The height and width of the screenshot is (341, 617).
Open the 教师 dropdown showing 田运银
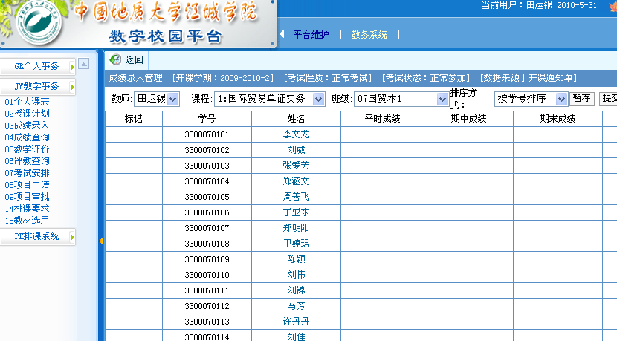157,99
